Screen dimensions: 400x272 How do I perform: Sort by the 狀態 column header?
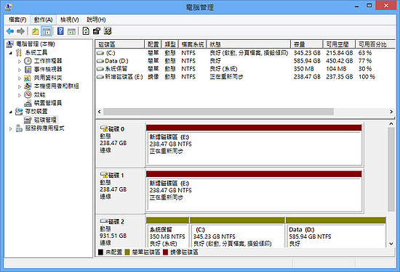pos(249,44)
